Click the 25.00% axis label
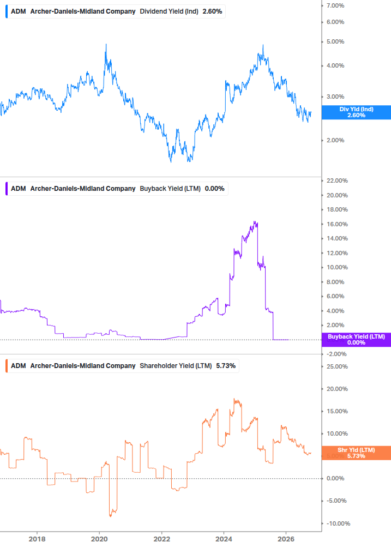The width and height of the screenshot is (391, 548). 337,366
